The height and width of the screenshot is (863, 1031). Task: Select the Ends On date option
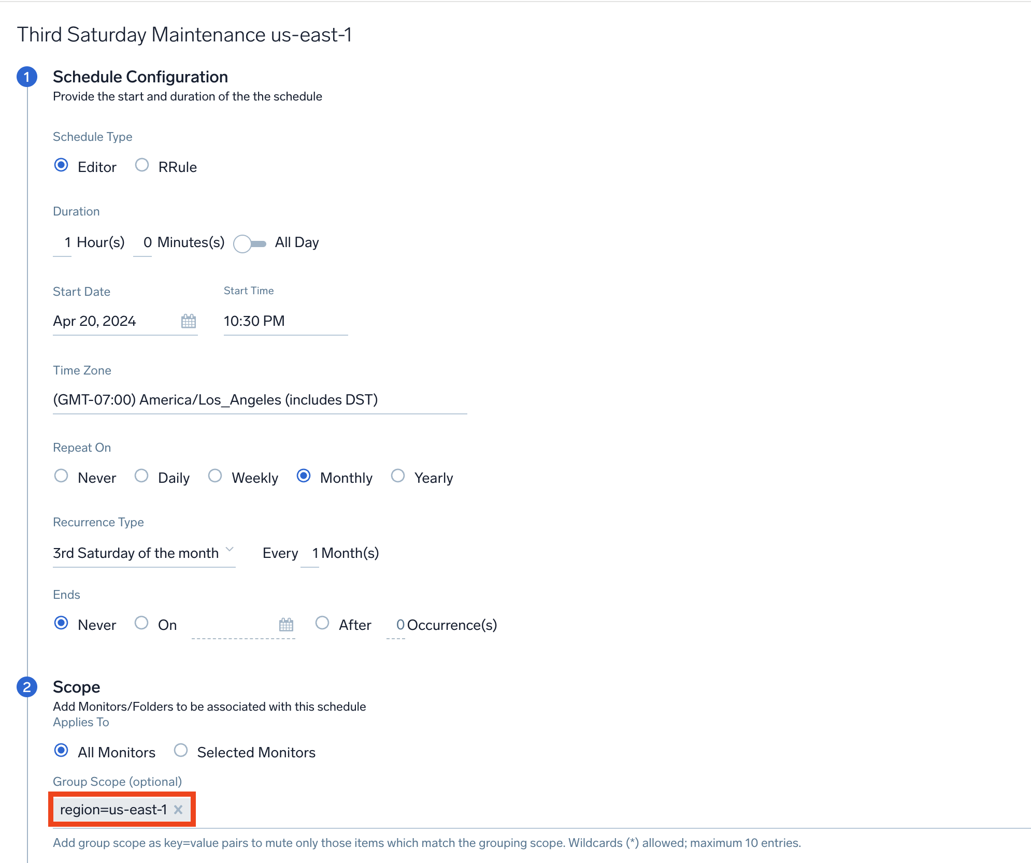141,623
